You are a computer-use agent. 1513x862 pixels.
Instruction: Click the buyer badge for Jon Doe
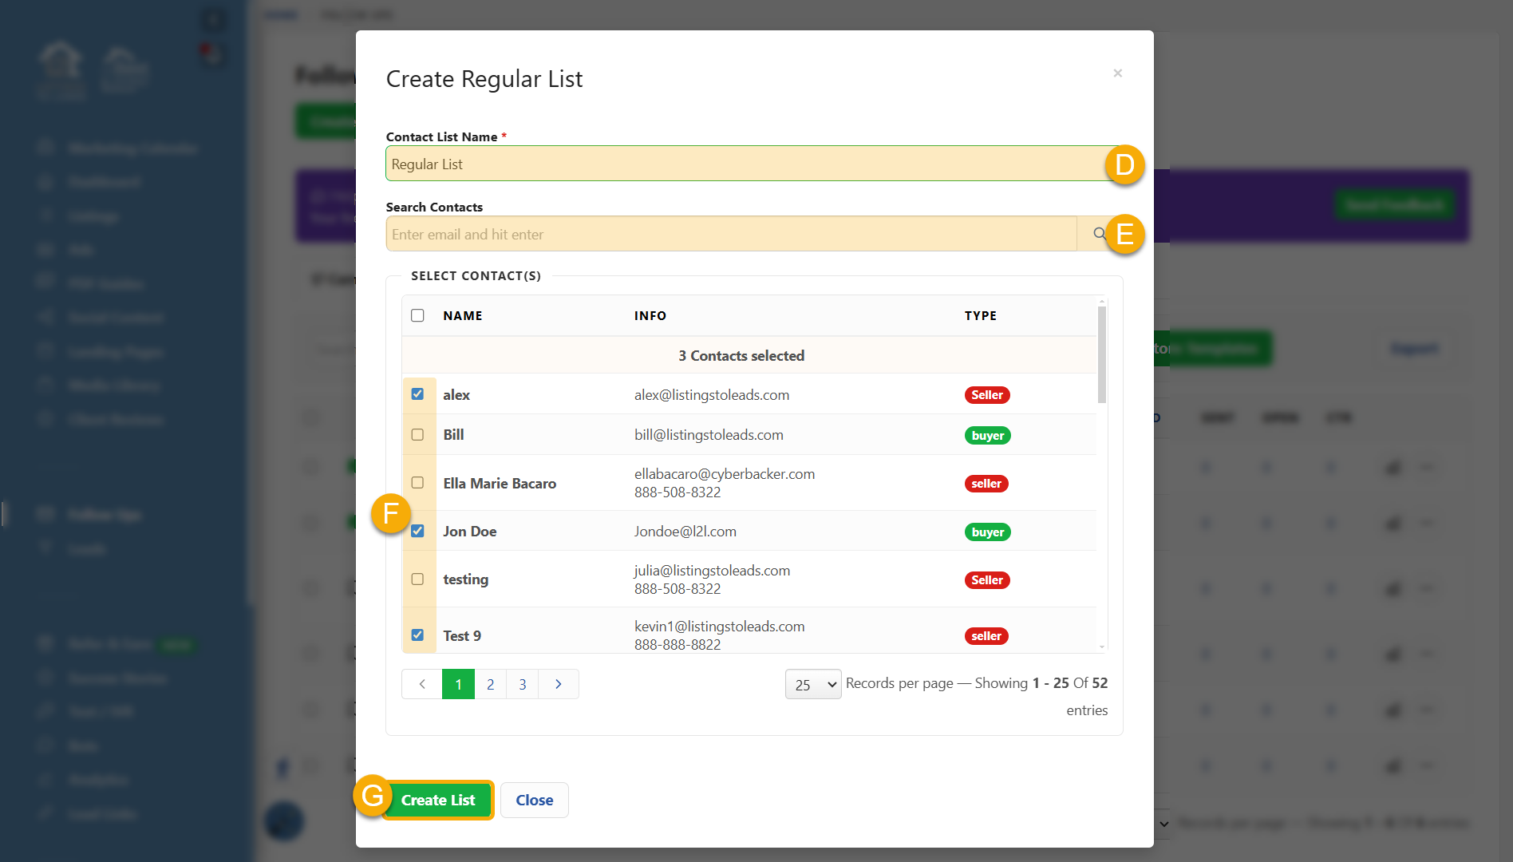(987, 532)
